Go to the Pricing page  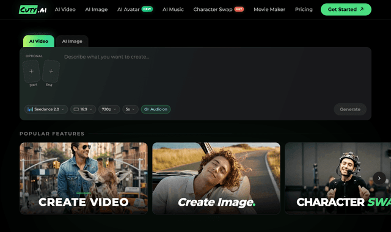[x=304, y=10]
